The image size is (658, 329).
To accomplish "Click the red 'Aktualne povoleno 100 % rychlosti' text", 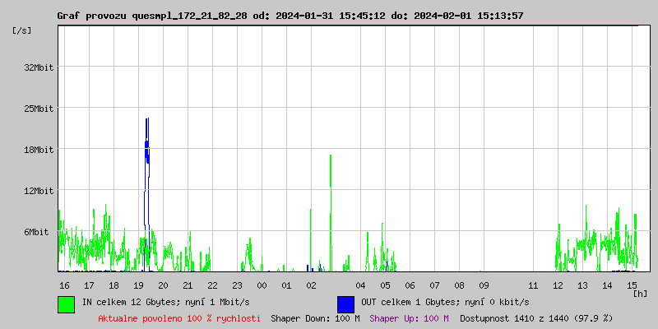I will click(x=179, y=318).
